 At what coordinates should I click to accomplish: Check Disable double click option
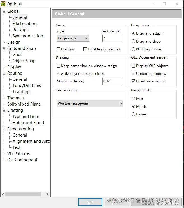coord(85,49)
